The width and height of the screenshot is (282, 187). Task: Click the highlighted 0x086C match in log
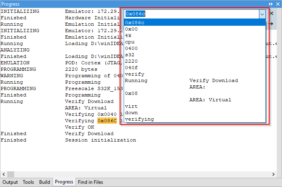click(107, 121)
